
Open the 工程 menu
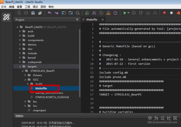point(27,7)
